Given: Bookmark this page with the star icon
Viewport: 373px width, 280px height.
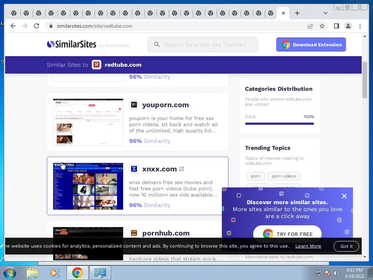Looking at the screenshot, I should coord(322,26).
